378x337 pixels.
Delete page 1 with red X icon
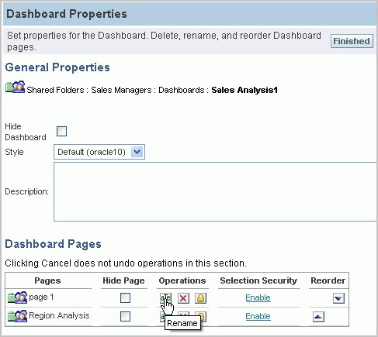183,298
